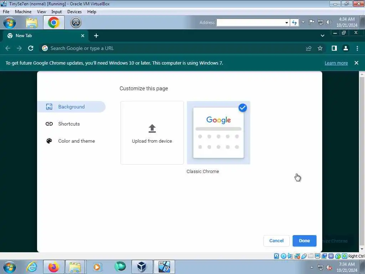Click the Chrome back arrow
Screen dimensions: 365x274
point(8,48)
